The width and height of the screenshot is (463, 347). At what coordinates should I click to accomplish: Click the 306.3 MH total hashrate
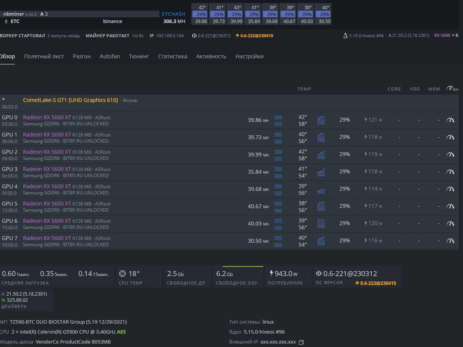(x=174, y=21)
